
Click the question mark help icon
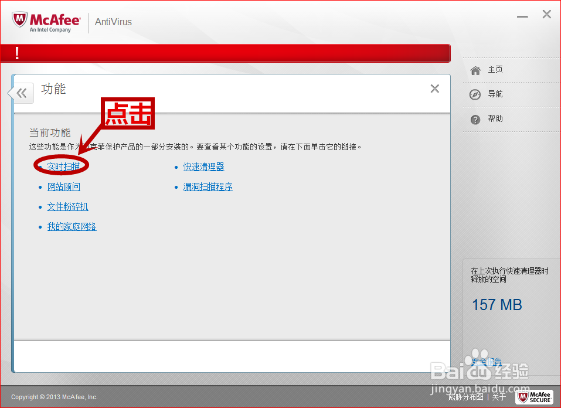(x=475, y=120)
